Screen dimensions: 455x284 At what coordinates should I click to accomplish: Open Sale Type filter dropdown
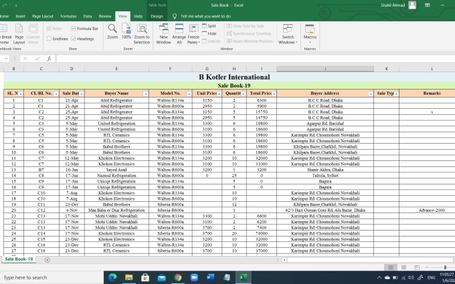click(396, 94)
